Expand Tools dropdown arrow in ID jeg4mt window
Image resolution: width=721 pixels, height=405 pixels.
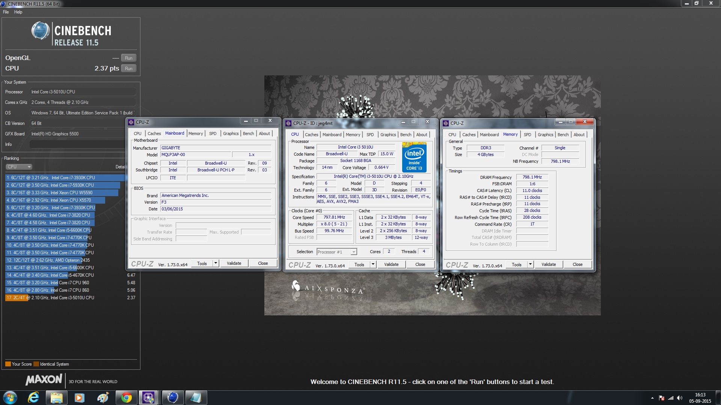[x=373, y=264]
